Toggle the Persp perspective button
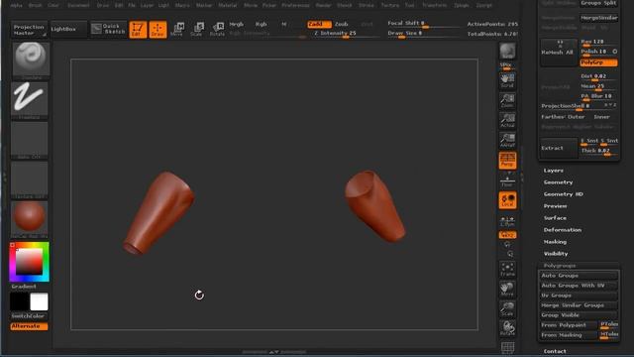Viewport: 634px width, 357px height. pyautogui.click(x=507, y=161)
